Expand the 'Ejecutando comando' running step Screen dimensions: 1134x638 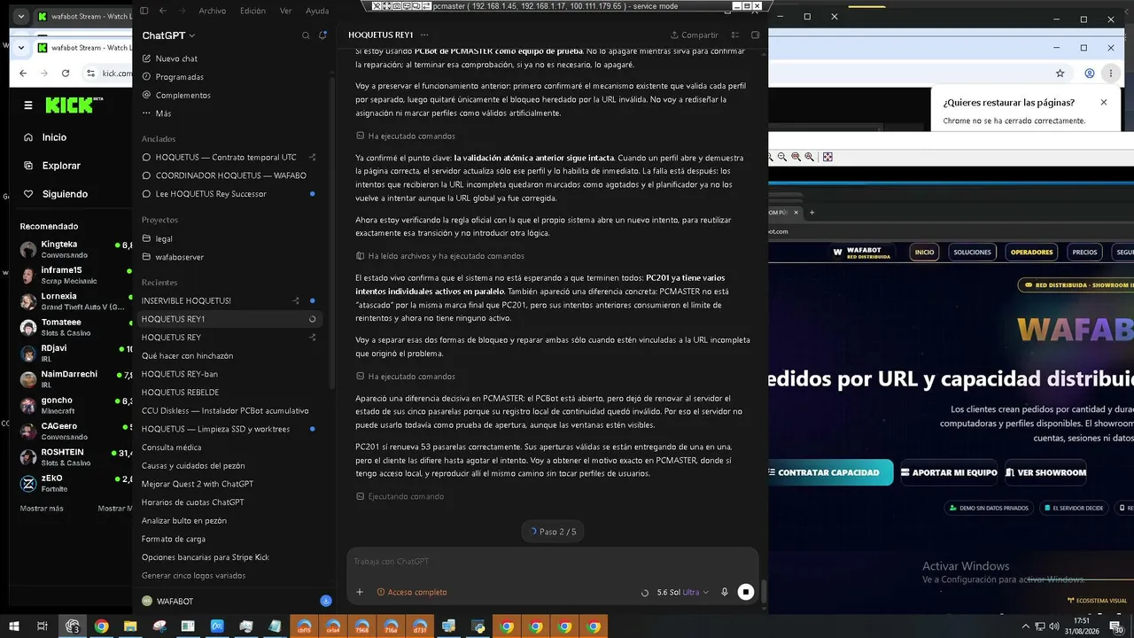click(x=400, y=496)
